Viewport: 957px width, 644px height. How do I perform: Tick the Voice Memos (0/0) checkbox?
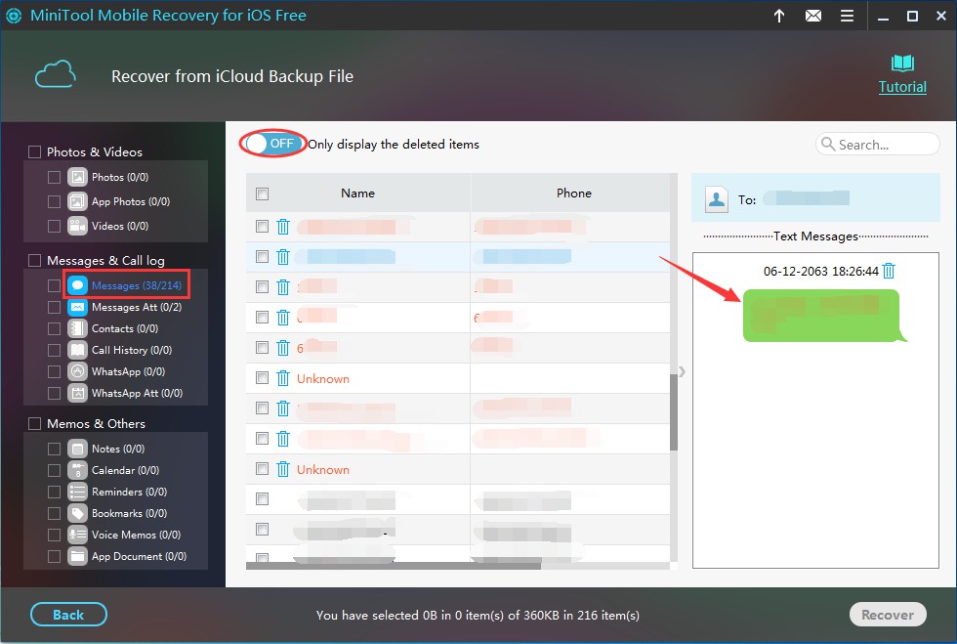coord(55,535)
